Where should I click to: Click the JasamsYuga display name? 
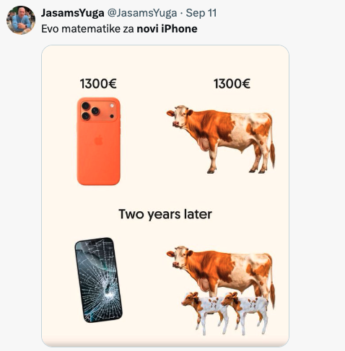tap(72, 13)
